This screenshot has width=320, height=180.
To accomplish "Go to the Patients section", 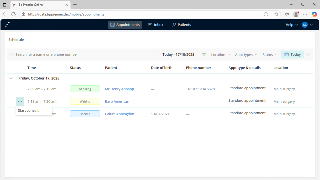I will point(181,25).
